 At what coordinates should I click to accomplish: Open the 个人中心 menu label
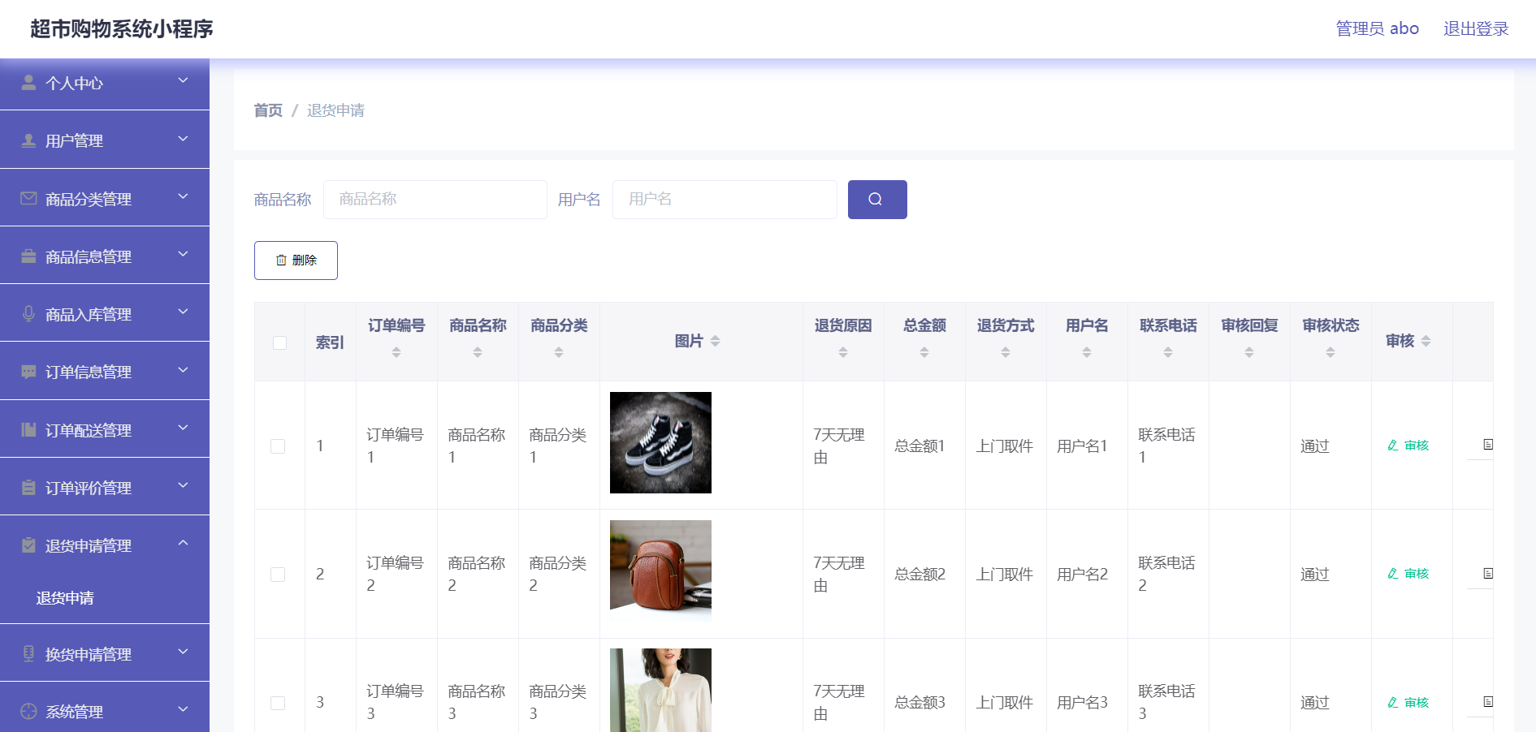[74, 84]
